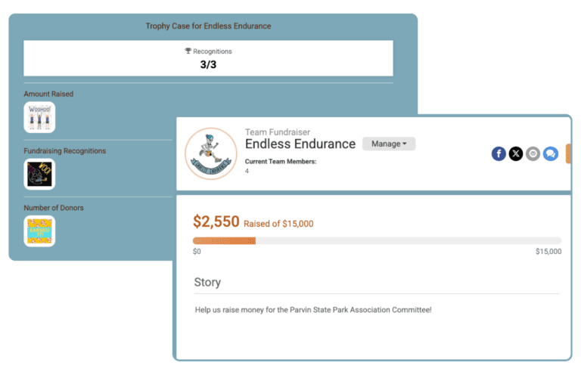Click the Endless Endurance team title
The width and height of the screenshot is (581, 387).
point(300,144)
